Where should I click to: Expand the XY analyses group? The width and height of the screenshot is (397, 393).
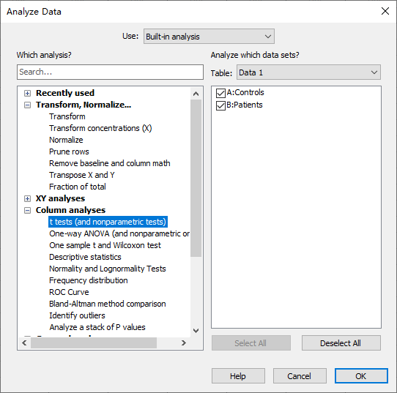[x=27, y=199]
